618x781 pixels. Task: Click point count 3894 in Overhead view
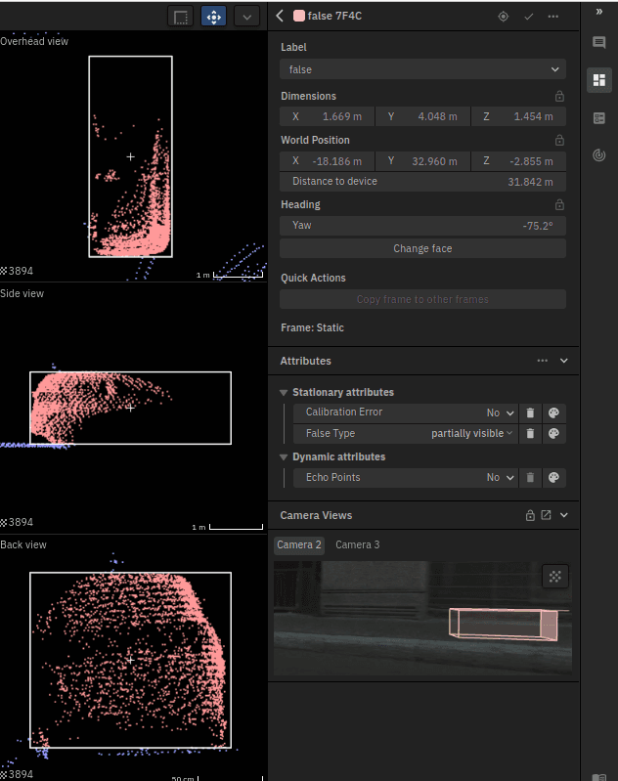pyautogui.click(x=17, y=271)
